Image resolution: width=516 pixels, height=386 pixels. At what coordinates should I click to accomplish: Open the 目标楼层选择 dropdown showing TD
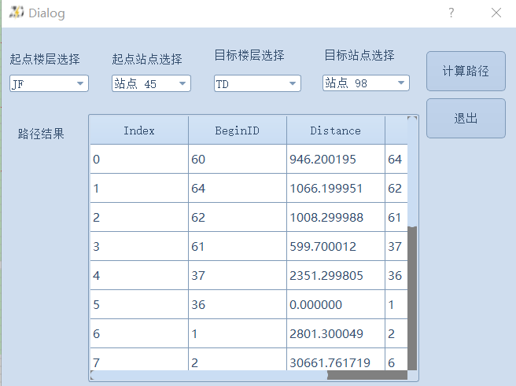(x=257, y=83)
